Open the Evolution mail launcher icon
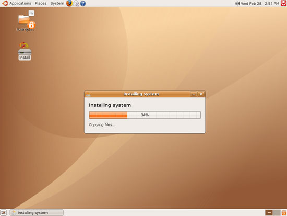 (76, 4)
